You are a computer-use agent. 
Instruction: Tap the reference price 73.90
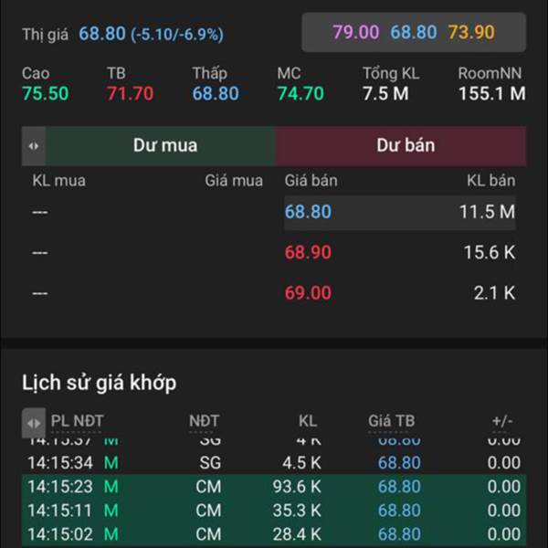(x=471, y=33)
